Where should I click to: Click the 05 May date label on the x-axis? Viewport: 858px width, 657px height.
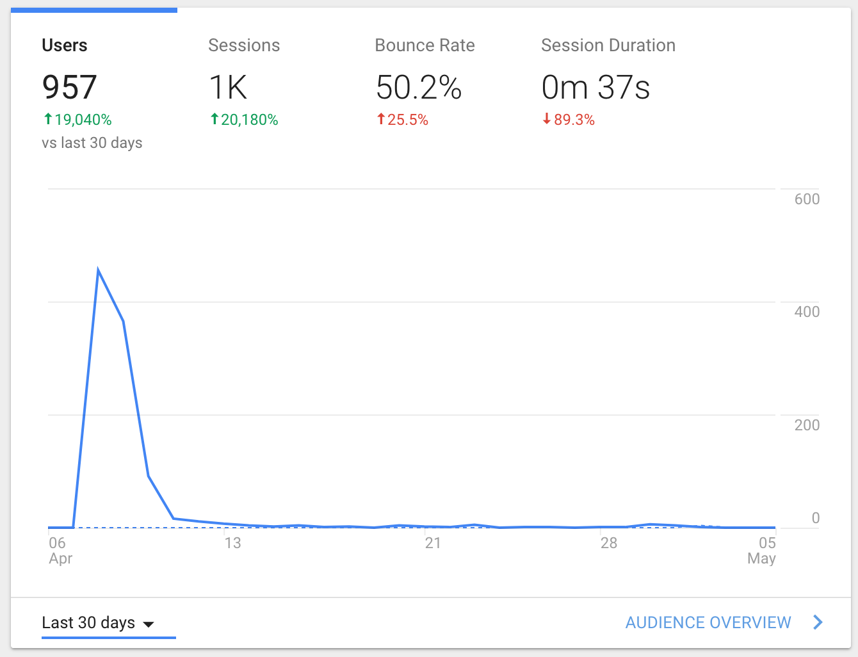point(762,551)
